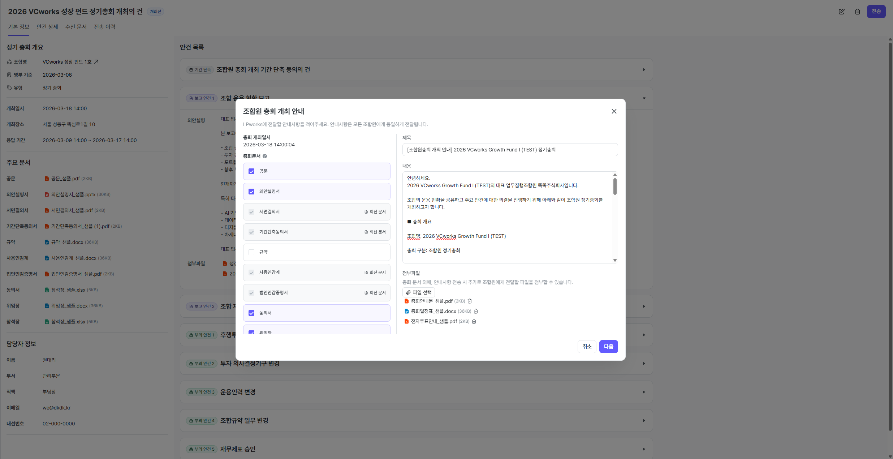Viewport: 893px width, 459px height.
Task: Check the 규약 document checkbox
Action: [x=251, y=252]
